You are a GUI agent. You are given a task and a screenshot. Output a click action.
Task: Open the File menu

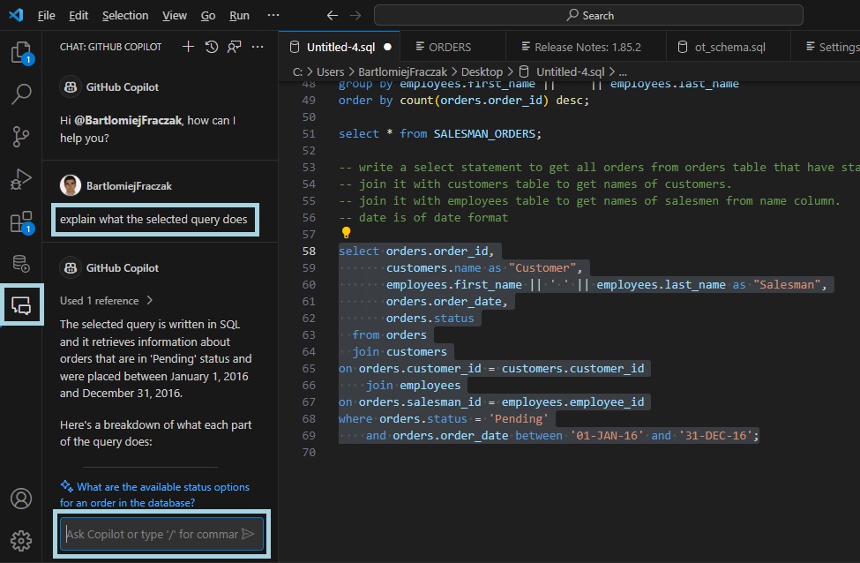coord(46,15)
